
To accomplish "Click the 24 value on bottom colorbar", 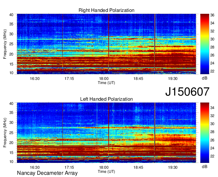I will pyautogui.click(x=212, y=148).
